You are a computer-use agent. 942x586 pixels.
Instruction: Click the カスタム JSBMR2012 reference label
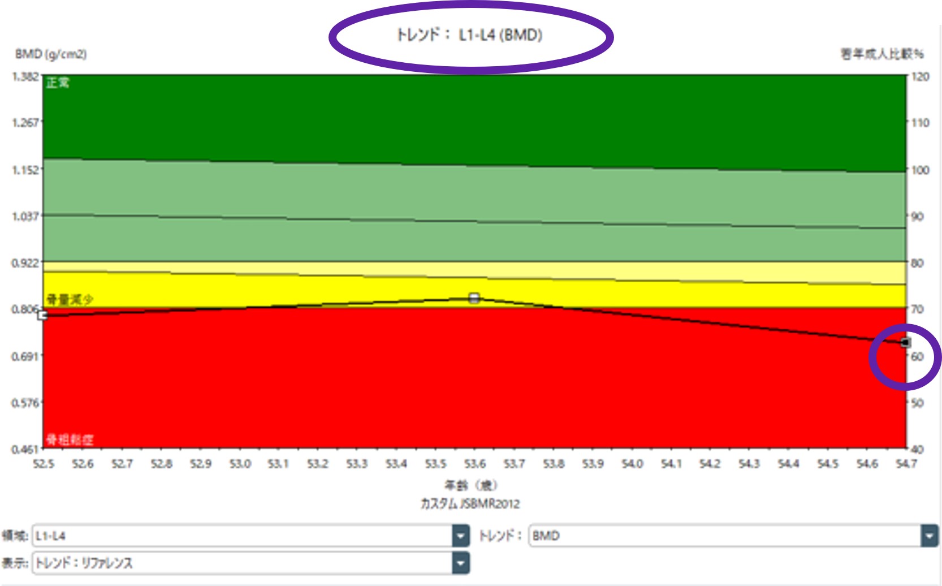470,503
